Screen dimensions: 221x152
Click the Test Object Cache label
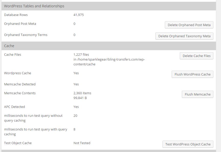[18, 143]
